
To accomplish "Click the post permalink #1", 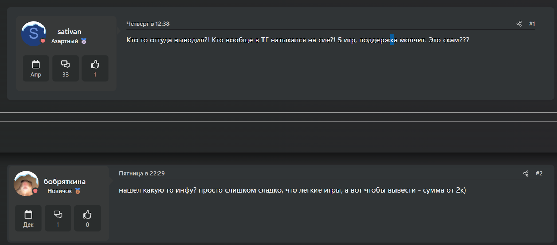I will click(x=532, y=24).
